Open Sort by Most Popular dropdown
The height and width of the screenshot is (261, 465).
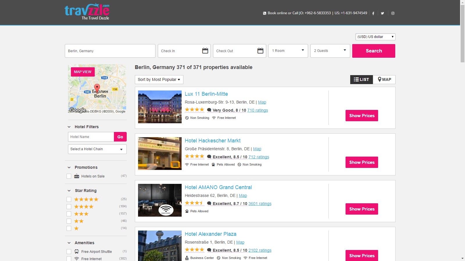click(x=159, y=80)
